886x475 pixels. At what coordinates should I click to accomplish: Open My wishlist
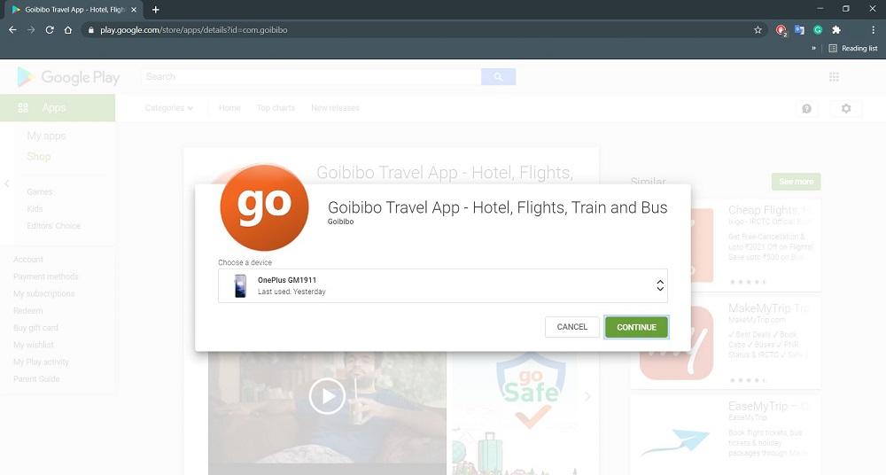tap(34, 345)
